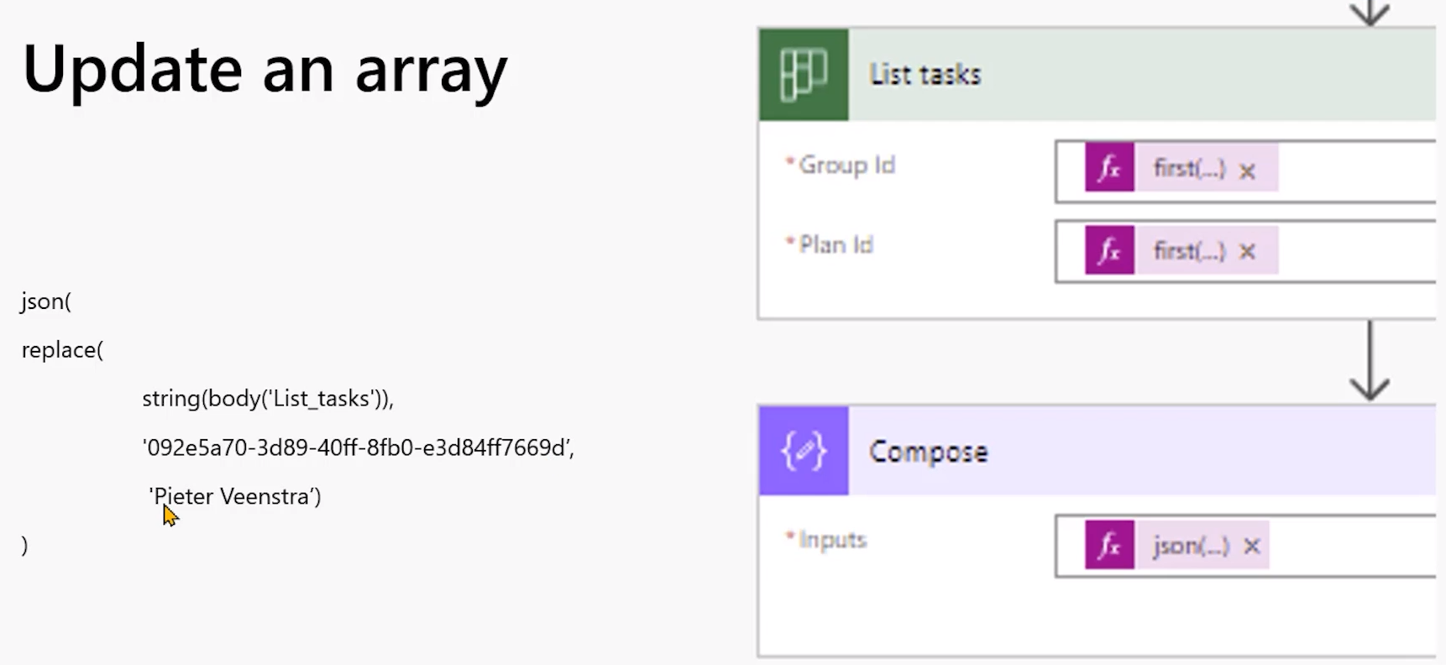Click inside the Group Id input field

tap(1356, 171)
